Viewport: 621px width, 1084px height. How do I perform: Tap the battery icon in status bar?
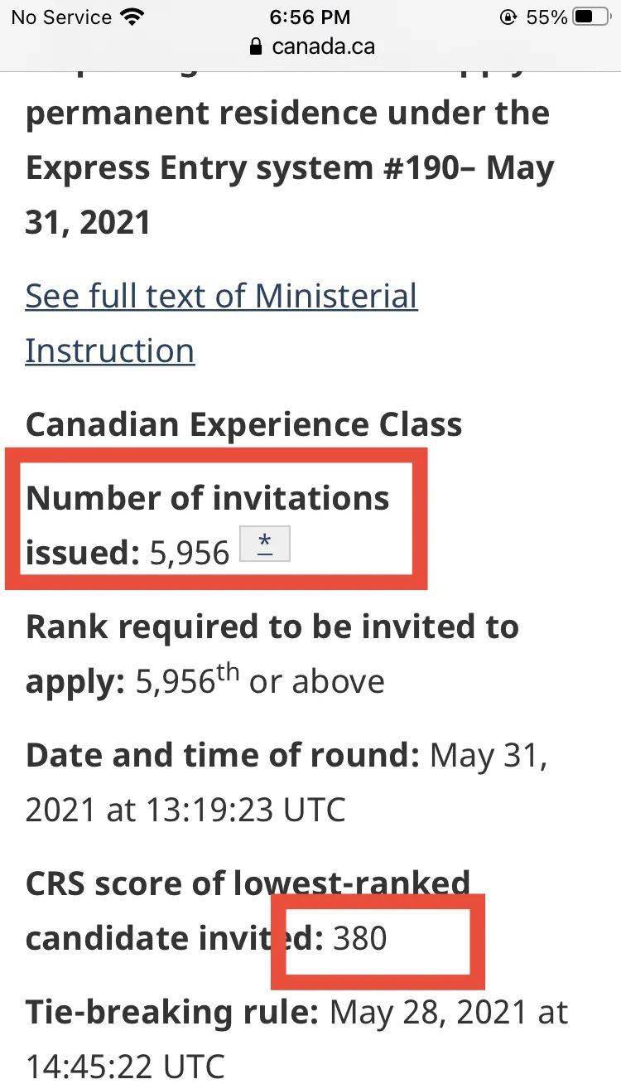594,17
